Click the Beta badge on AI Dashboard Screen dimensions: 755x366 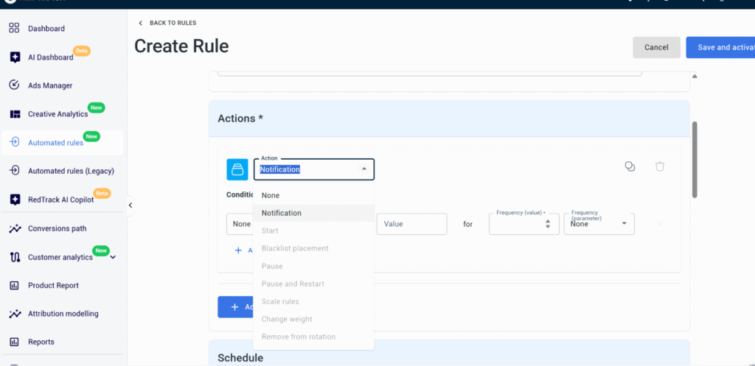81,51
